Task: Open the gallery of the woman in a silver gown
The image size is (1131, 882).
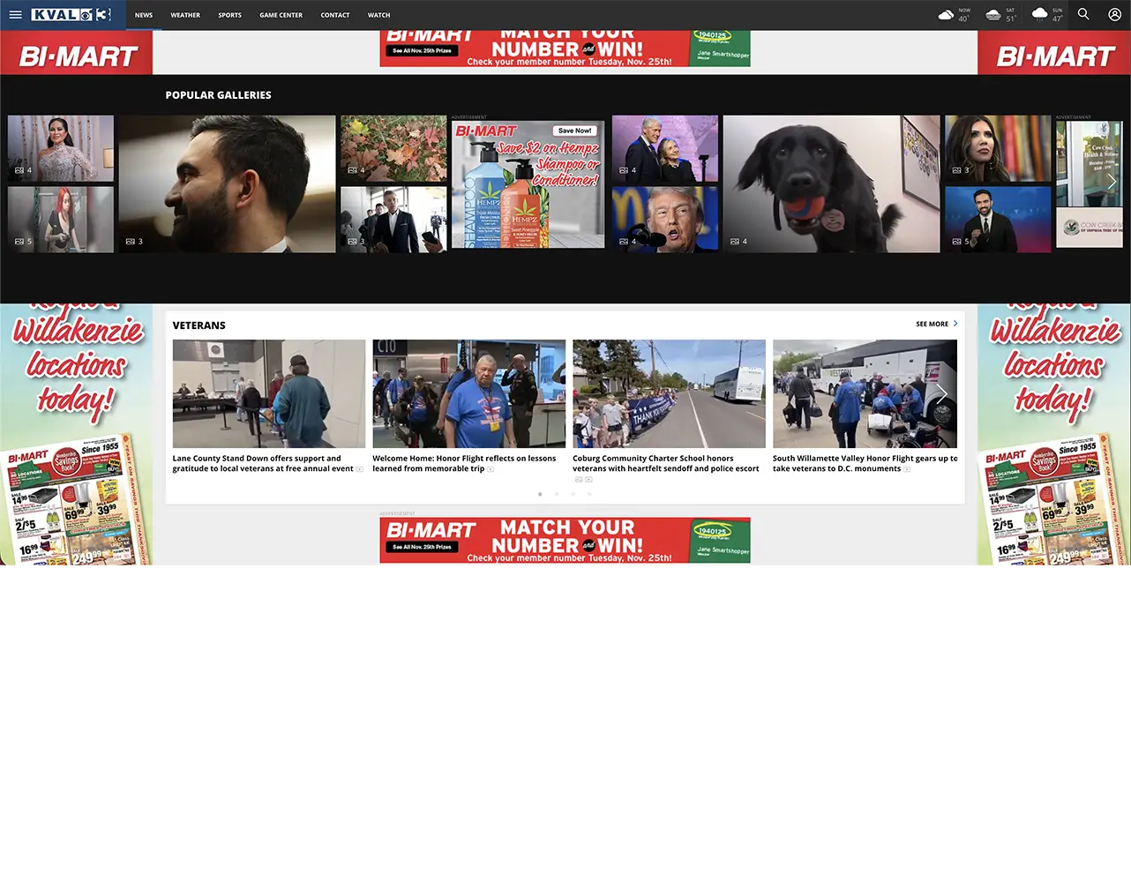Action: tap(61, 148)
